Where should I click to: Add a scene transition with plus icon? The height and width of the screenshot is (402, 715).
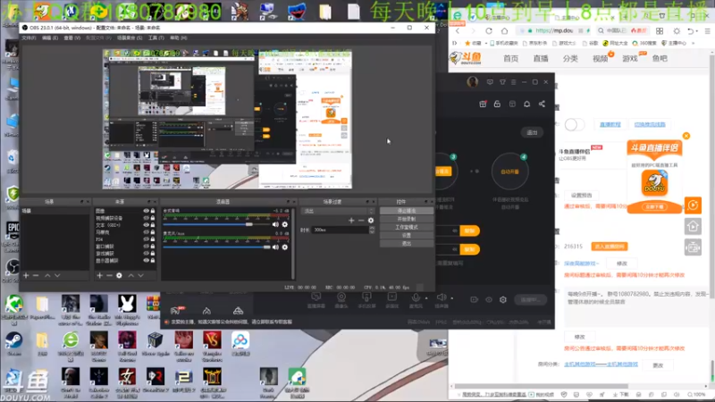(351, 220)
